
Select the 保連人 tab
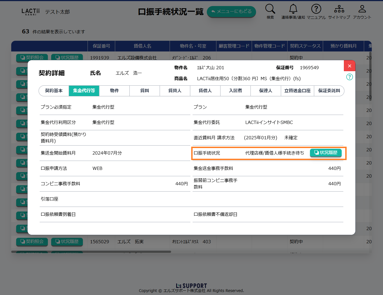[266, 91]
